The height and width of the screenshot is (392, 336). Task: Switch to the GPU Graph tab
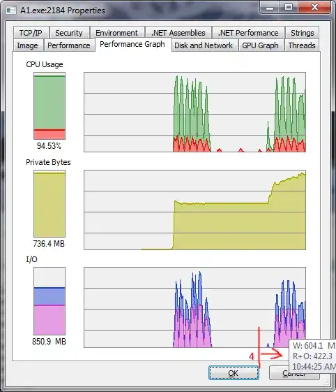pos(261,45)
